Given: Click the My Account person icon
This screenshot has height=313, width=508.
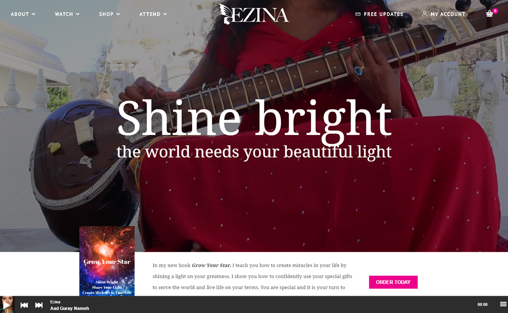Looking at the screenshot, I should [425, 14].
